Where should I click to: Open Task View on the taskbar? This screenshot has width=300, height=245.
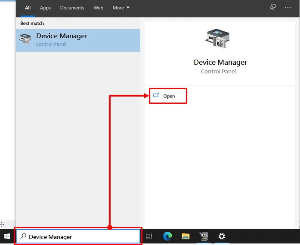149,236
